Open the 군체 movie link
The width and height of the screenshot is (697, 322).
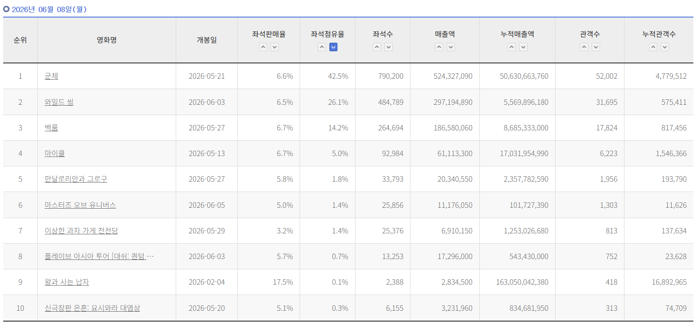(x=51, y=76)
